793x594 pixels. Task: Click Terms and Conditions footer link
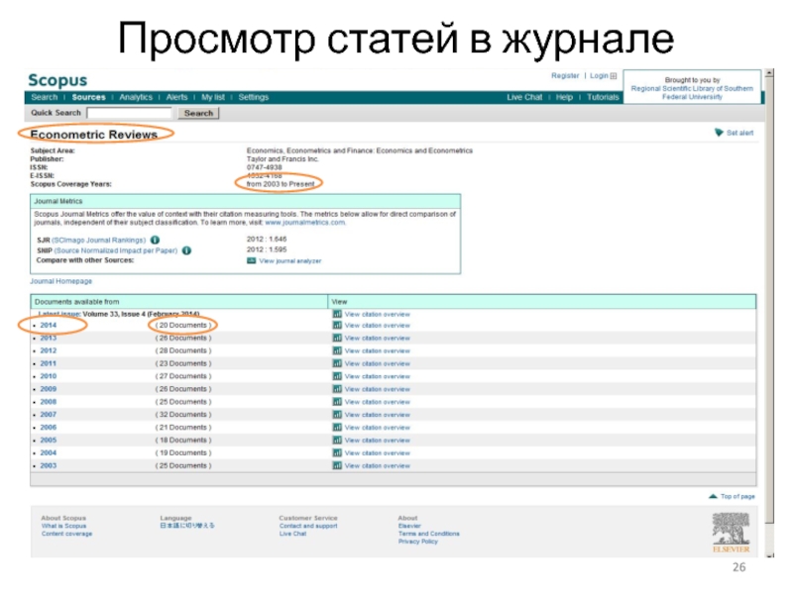click(x=429, y=534)
